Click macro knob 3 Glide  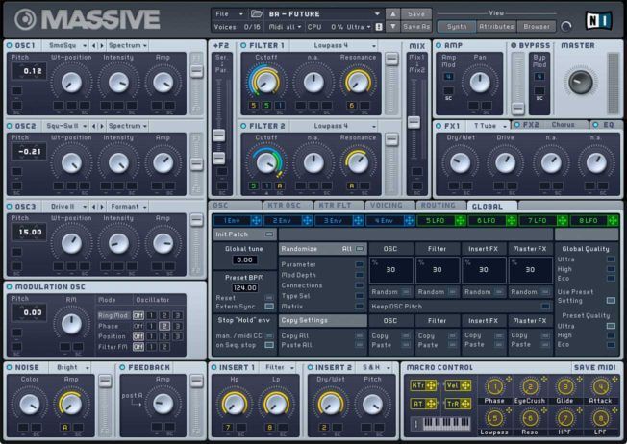point(565,387)
